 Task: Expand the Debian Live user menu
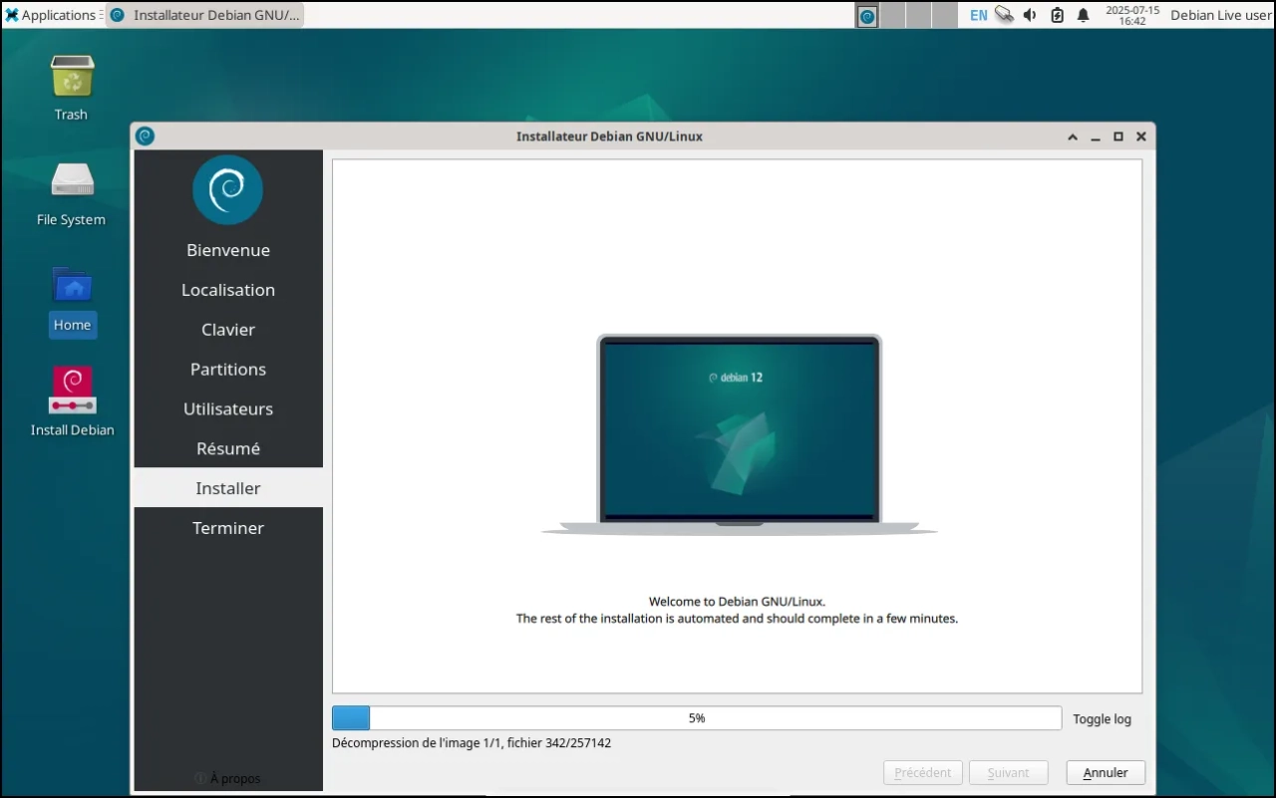point(1220,15)
